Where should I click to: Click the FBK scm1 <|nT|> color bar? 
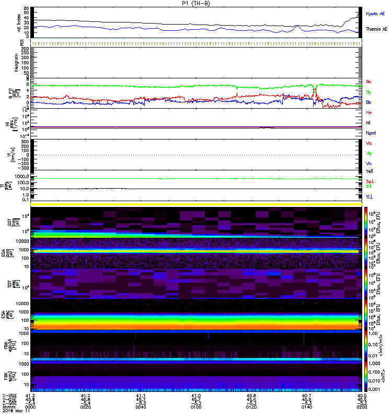point(366,376)
